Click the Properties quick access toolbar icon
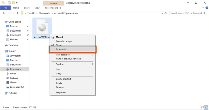 [9, 3]
